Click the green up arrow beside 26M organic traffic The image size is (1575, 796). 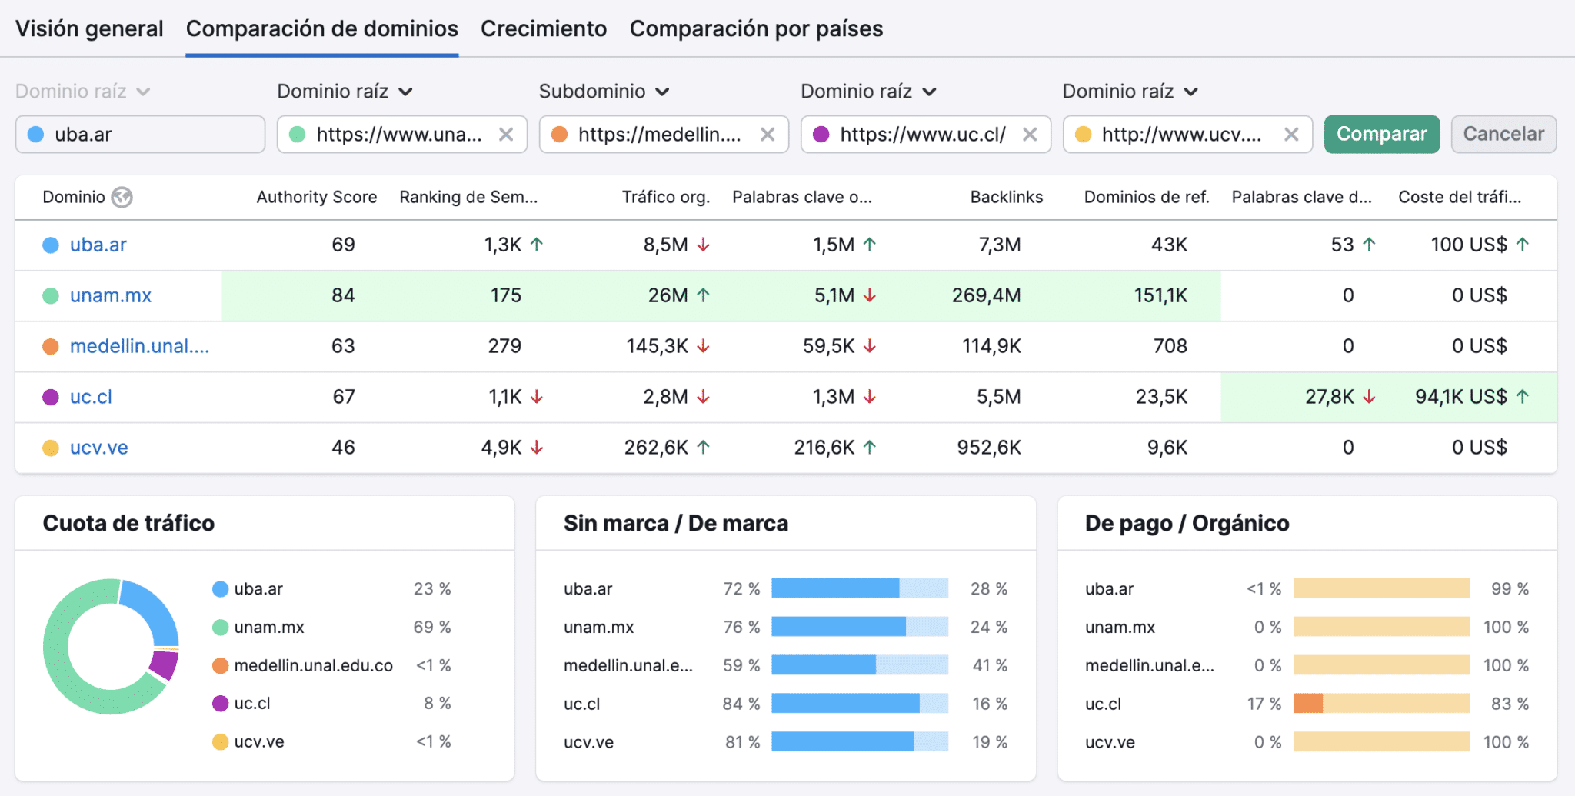(702, 295)
